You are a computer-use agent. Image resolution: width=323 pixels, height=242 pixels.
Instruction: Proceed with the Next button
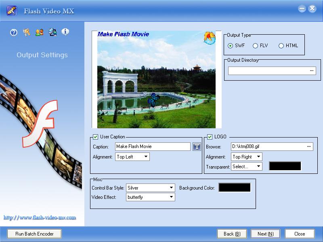coord(265,234)
